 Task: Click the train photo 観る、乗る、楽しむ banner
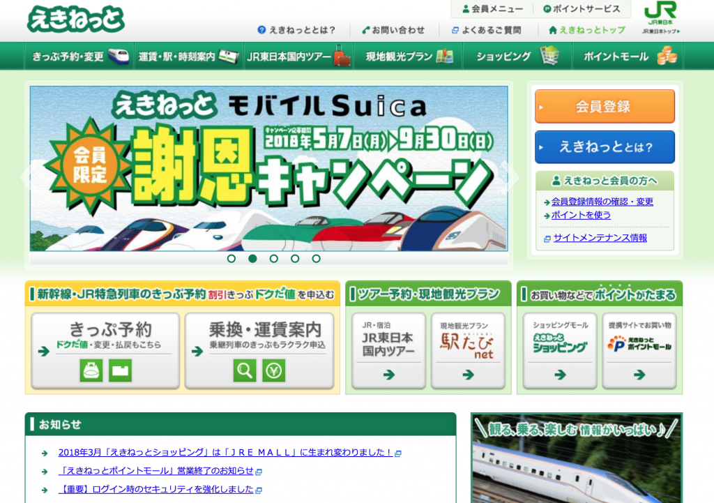(577, 458)
